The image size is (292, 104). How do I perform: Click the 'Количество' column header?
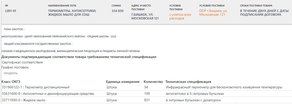pos(153,82)
